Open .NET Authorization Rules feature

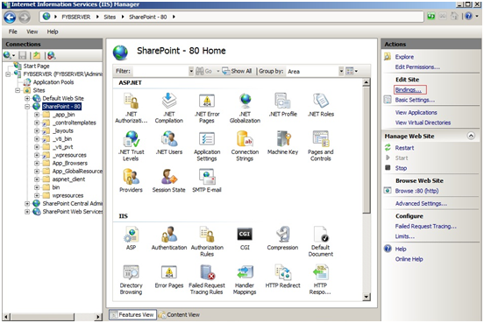click(x=132, y=108)
